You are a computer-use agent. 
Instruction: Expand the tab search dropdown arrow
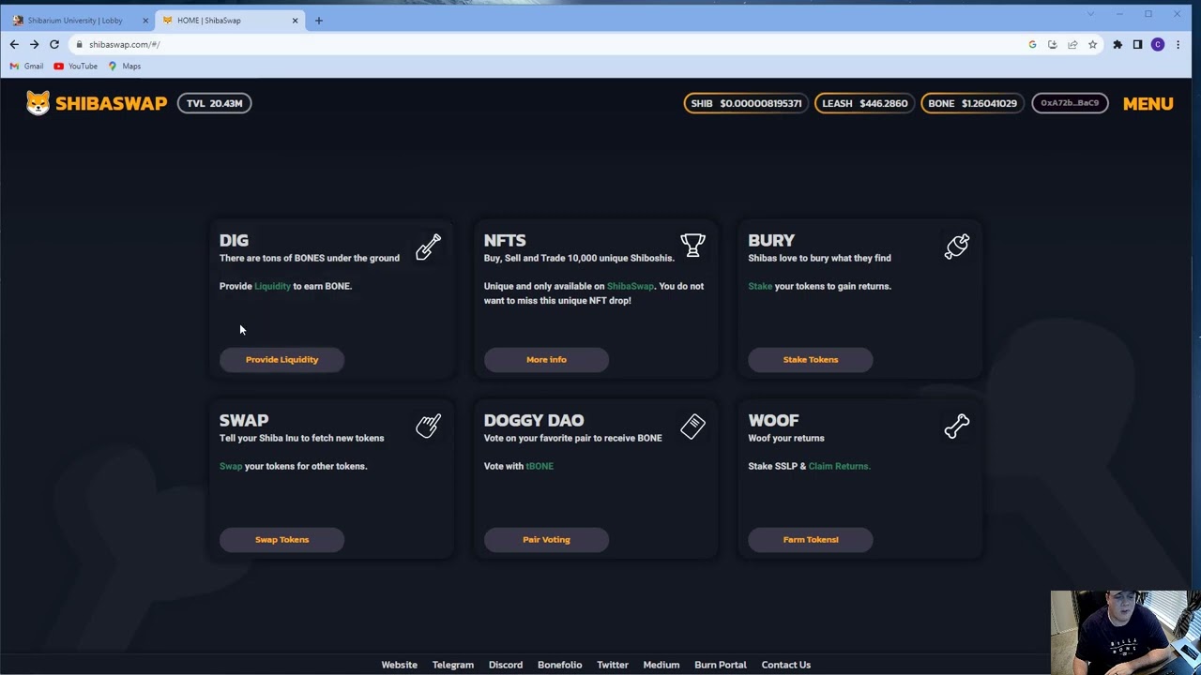(x=1090, y=14)
